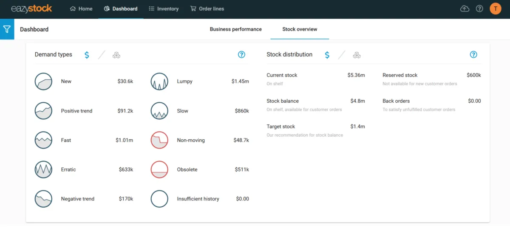Screen dimensions: 510x228
Task: Open the filter panel funnel icon
Action: [x=7, y=29]
